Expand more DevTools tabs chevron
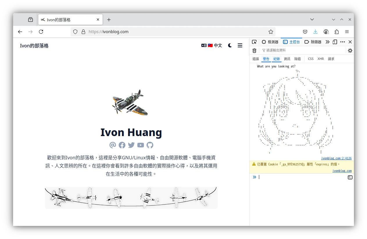This screenshot has width=367, height=239. [327, 42]
